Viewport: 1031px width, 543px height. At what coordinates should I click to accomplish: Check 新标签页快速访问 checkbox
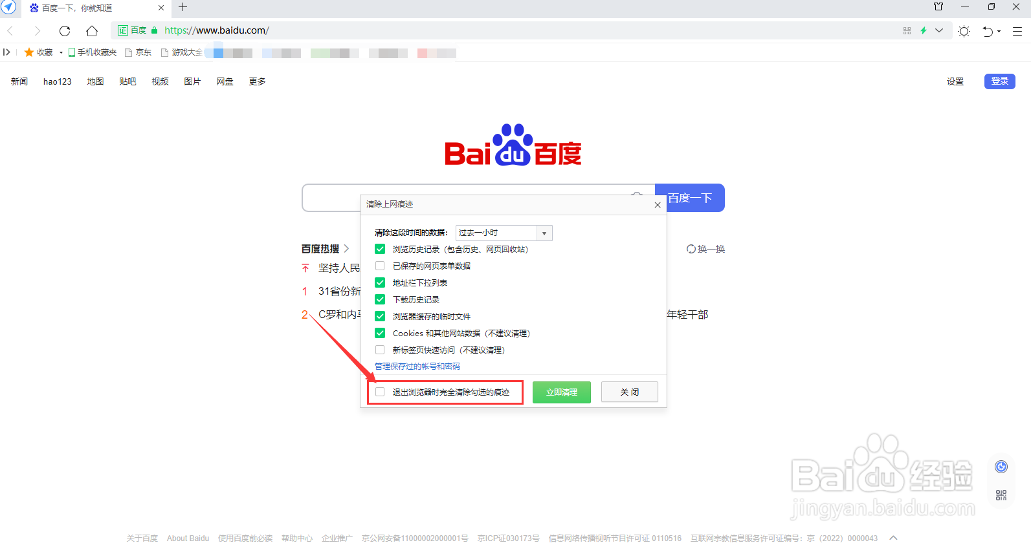click(x=380, y=350)
